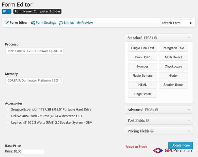Click the Advanced Fields panel title

coord(141,110)
